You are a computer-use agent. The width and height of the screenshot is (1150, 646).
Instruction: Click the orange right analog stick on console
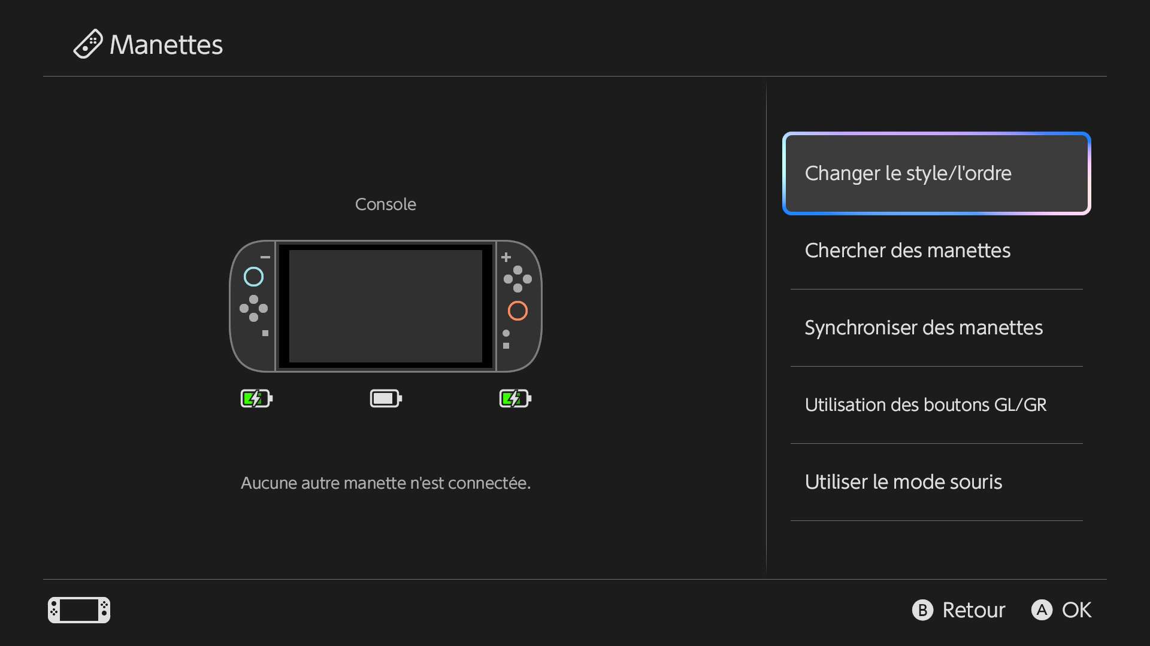point(517,310)
